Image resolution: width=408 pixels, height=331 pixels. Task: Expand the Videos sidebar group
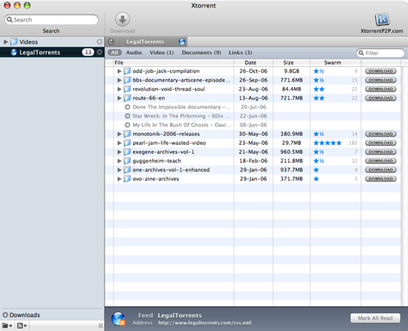(x=6, y=42)
